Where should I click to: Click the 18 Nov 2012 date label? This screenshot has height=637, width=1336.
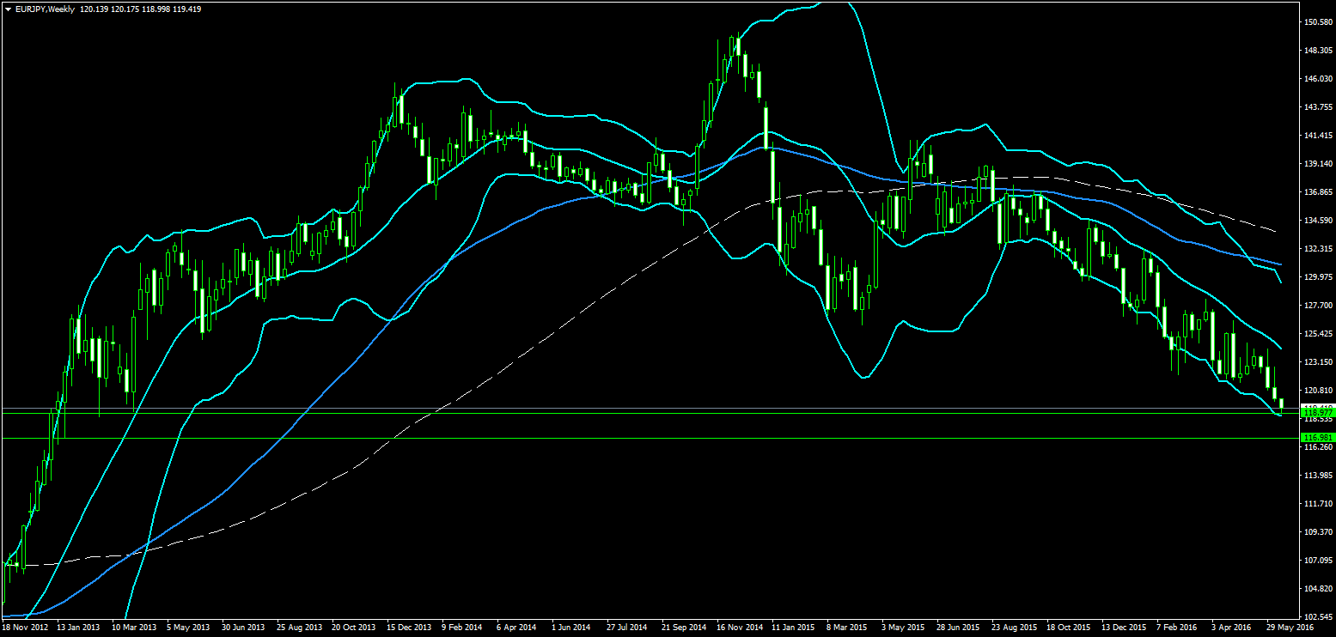pyautogui.click(x=25, y=628)
